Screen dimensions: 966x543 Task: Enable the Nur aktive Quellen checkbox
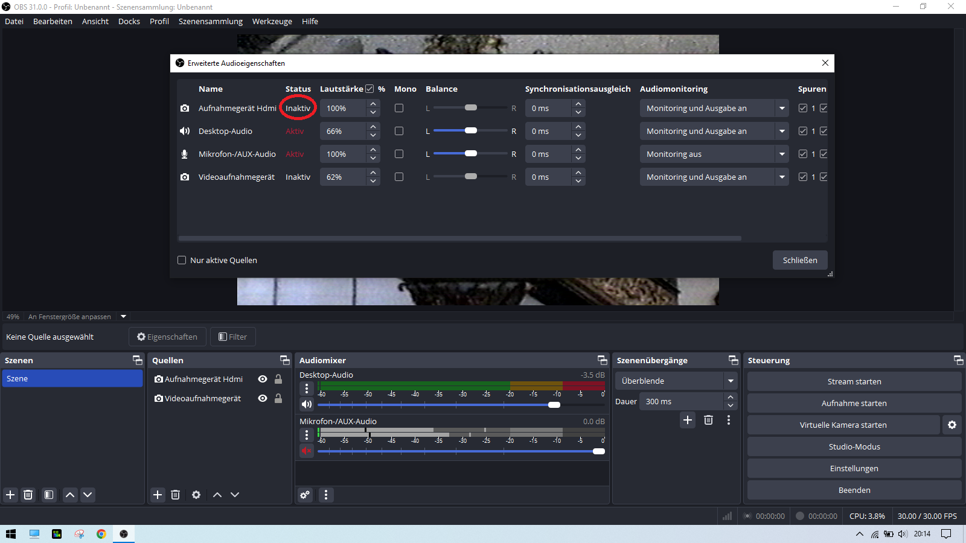182,260
